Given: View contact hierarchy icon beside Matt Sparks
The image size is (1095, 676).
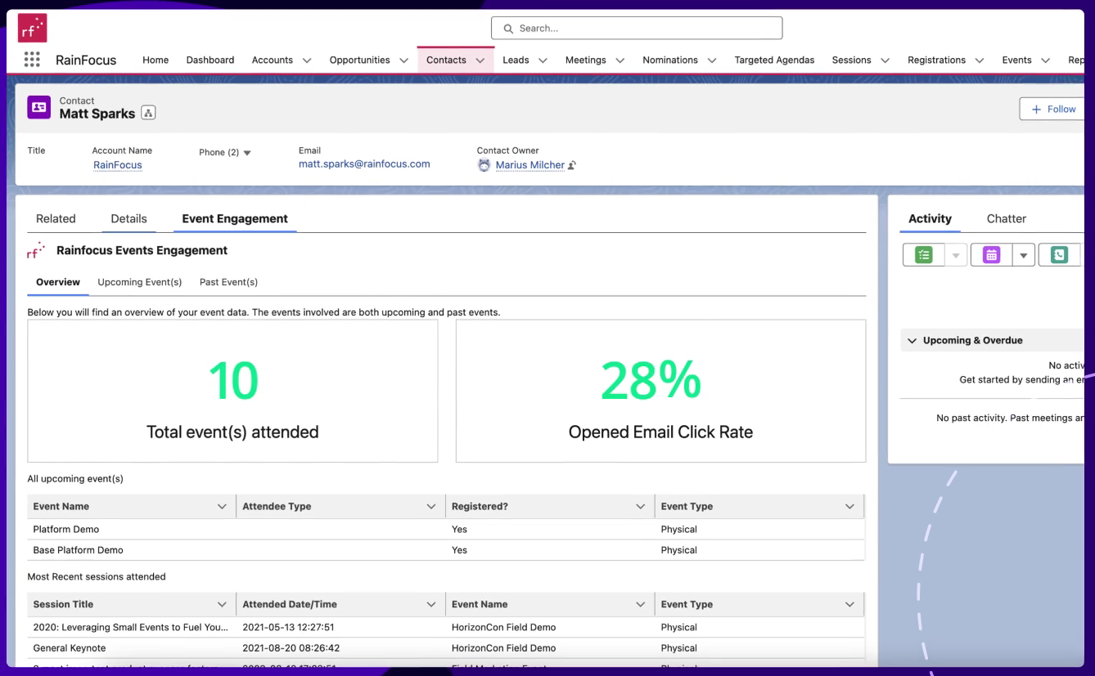Looking at the screenshot, I should [148, 114].
